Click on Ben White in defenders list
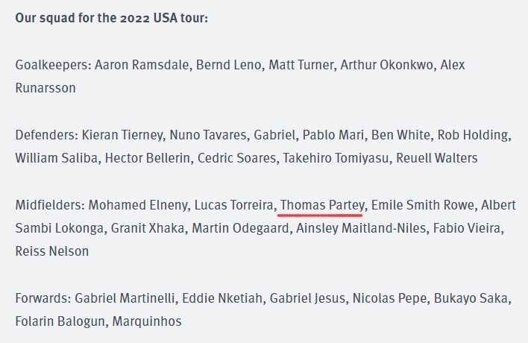Viewport: 528px width, 343px height. 400,135
